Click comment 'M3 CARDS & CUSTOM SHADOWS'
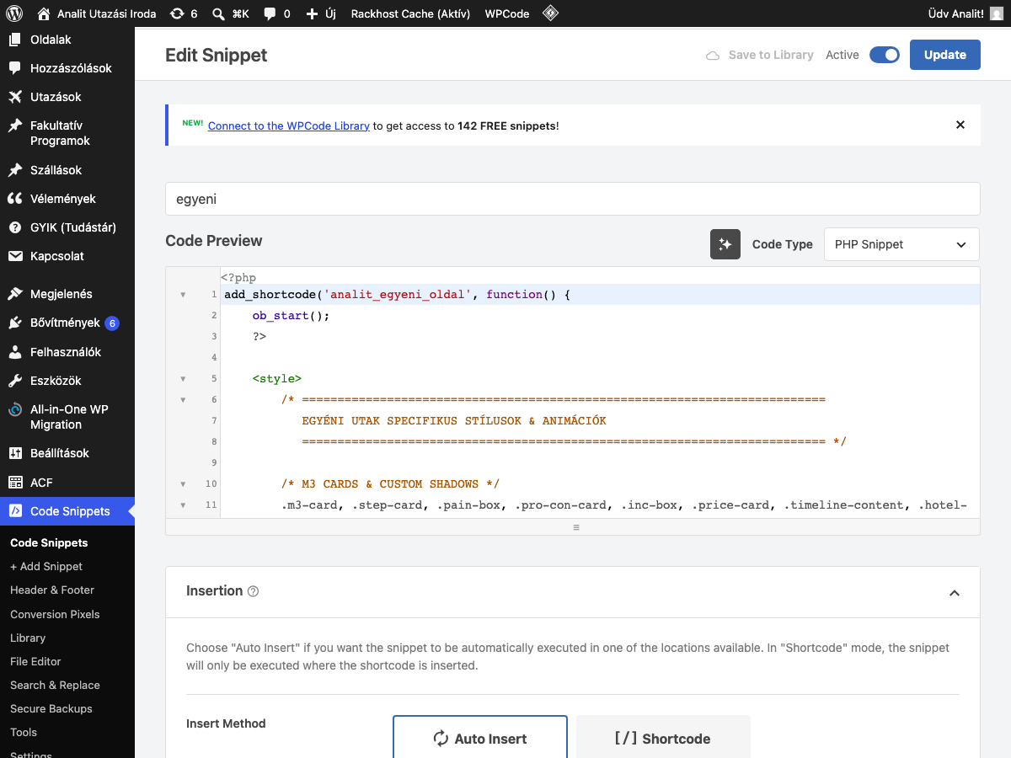The width and height of the screenshot is (1011, 758). [x=391, y=484]
